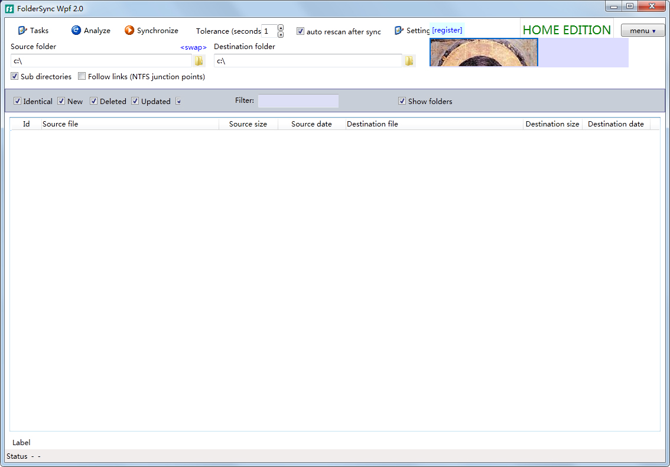Swap source and destination folders

tap(193, 47)
